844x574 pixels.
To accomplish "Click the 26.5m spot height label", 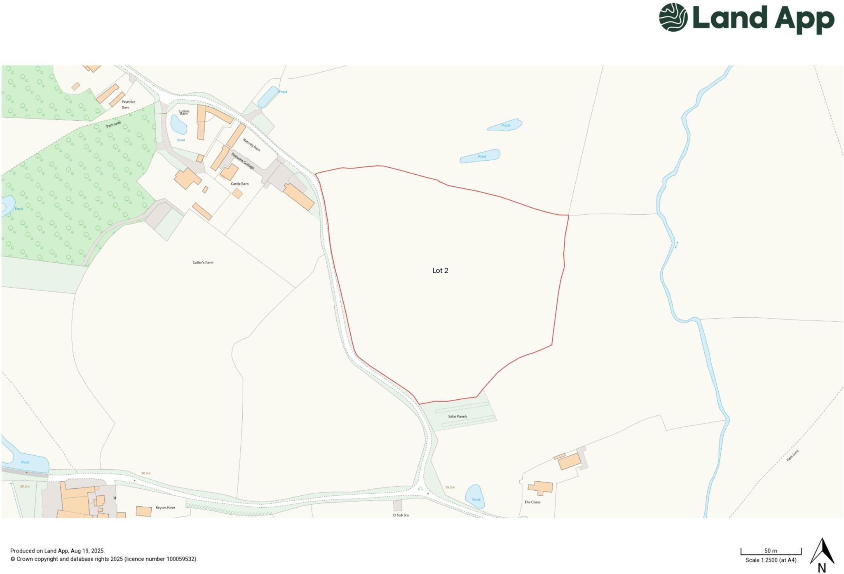I will 450,487.
